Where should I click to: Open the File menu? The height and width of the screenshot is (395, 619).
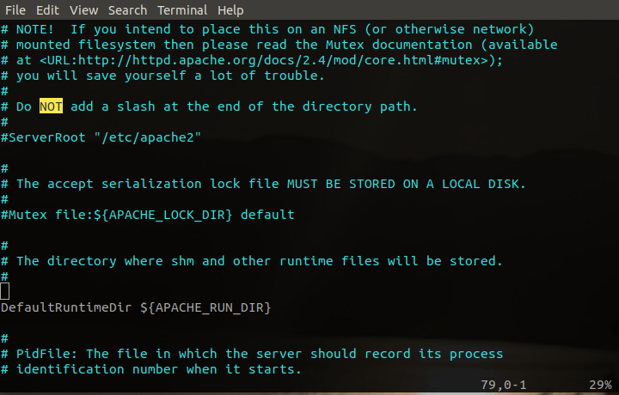coord(15,10)
